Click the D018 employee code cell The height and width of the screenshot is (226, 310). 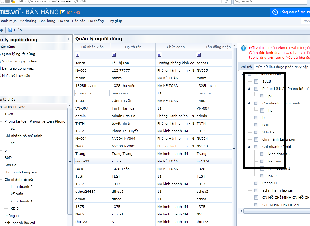click(92, 169)
